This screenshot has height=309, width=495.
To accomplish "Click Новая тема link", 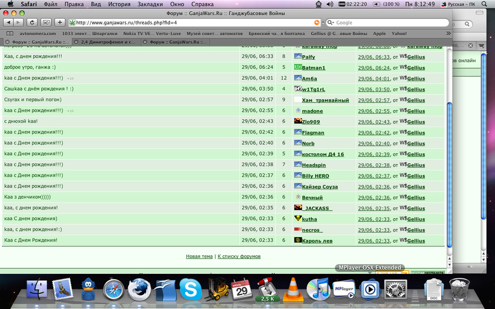I will pyautogui.click(x=199, y=256).
